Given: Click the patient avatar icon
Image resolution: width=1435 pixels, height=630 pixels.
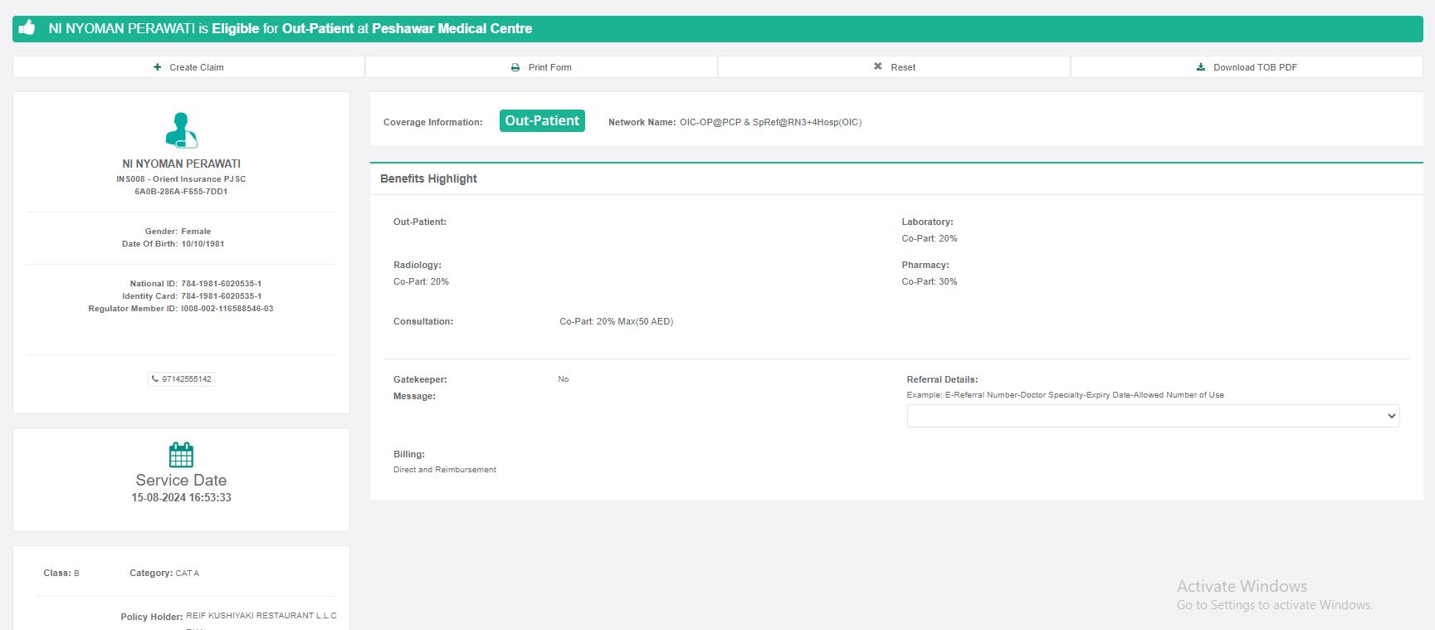Looking at the screenshot, I should pos(181,130).
